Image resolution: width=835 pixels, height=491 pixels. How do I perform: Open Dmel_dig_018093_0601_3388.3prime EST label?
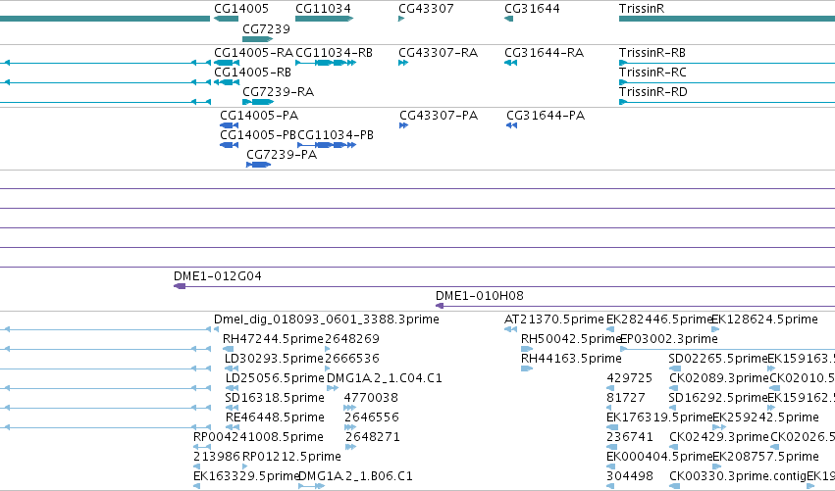coord(327,319)
